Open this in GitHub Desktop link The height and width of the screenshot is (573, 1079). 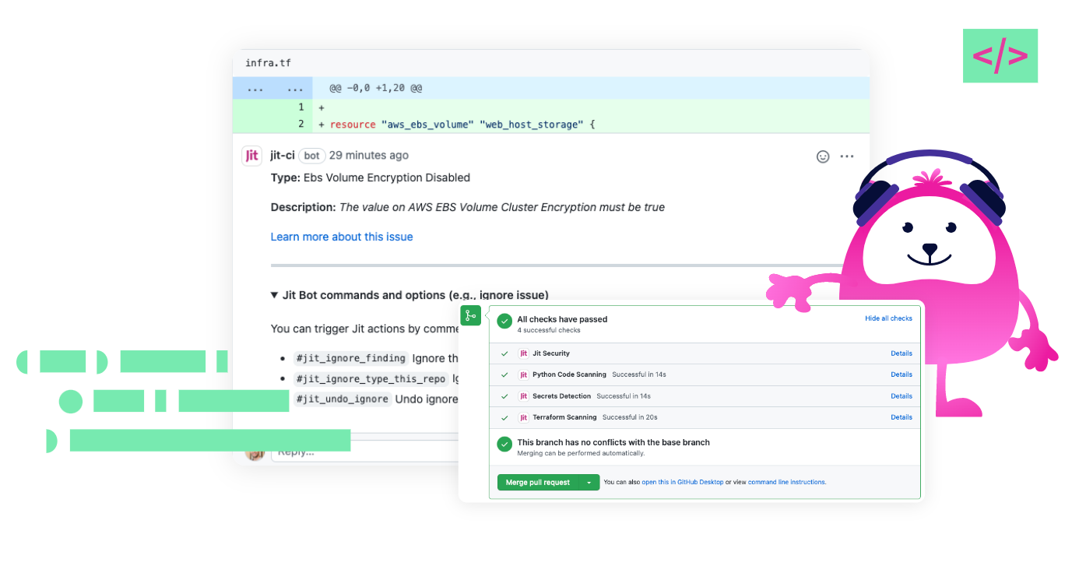pyautogui.click(x=682, y=483)
